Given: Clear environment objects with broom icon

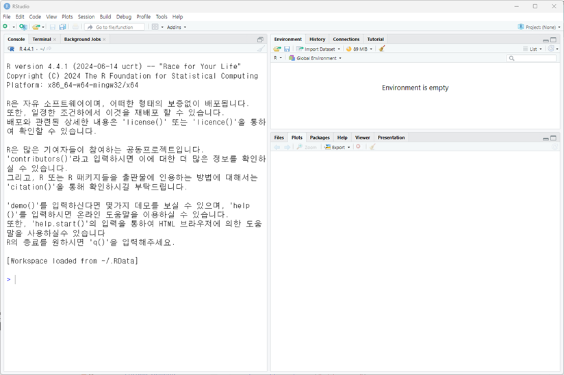Looking at the screenshot, I should pos(382,49).
